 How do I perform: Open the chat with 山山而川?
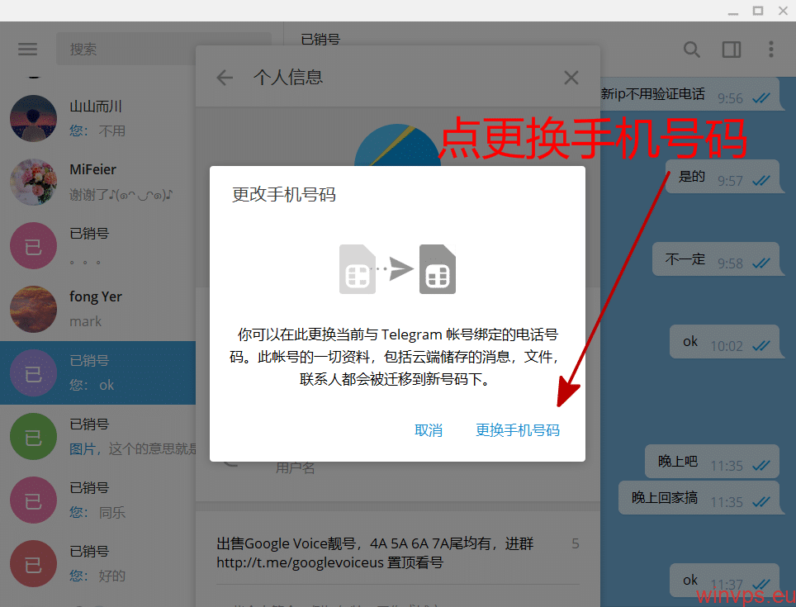tap(98, 118)
